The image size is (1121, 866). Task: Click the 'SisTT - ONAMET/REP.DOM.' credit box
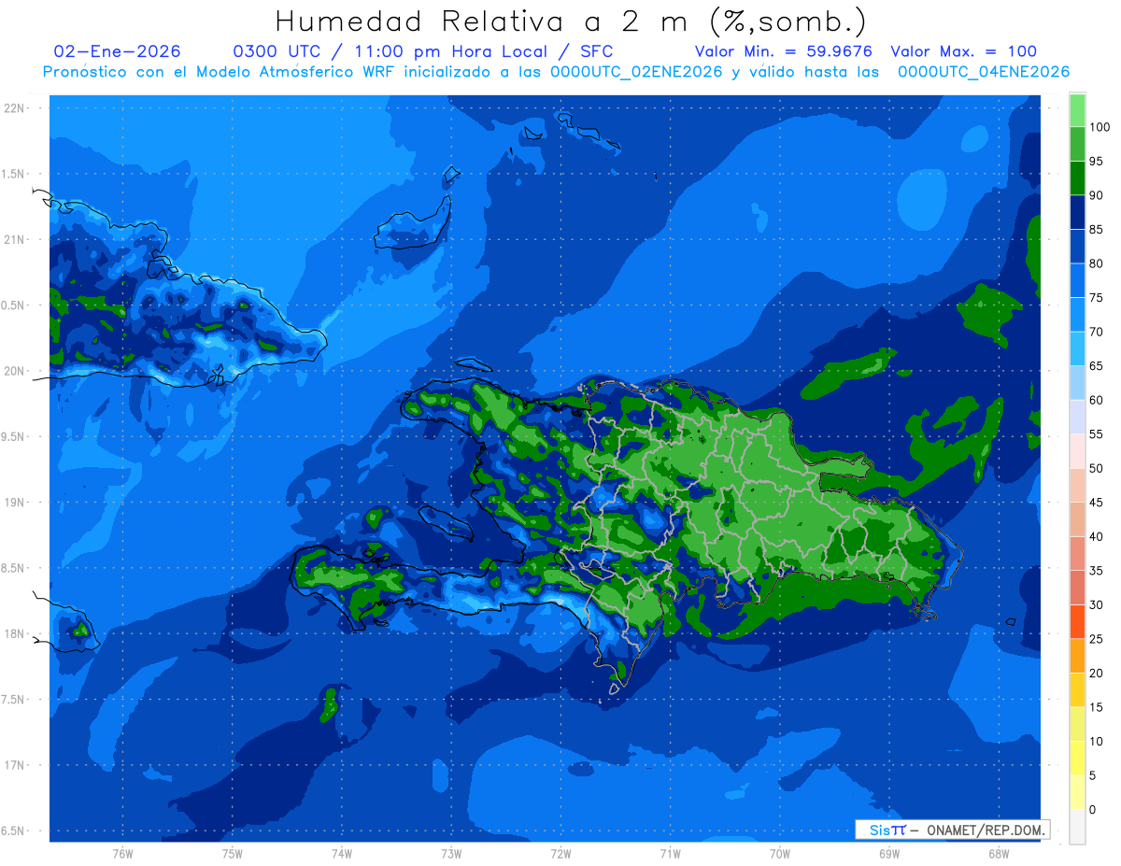click(952, 830)
